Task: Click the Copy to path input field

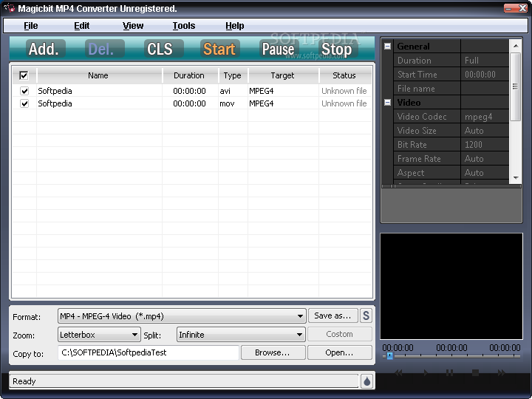Action: (149, 352)
